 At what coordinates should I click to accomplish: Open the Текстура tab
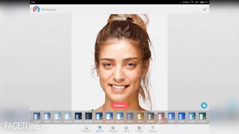[x=113, y=129]
